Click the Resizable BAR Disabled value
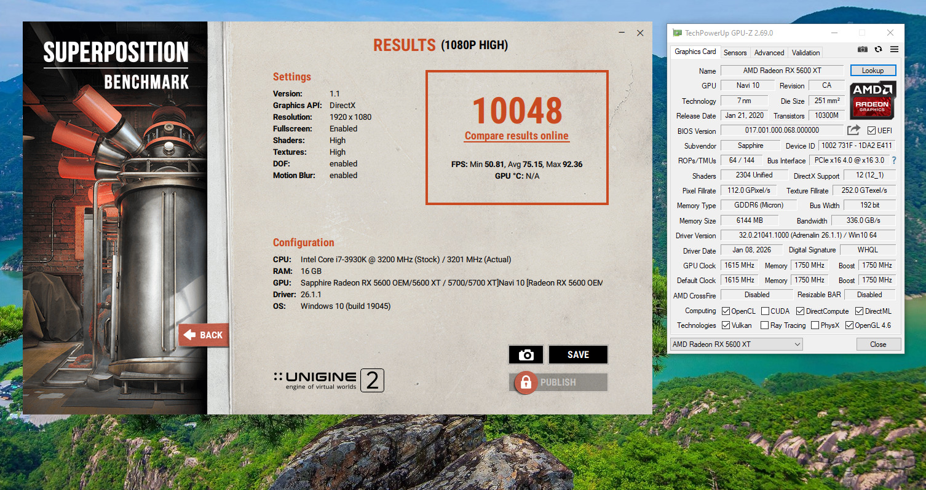This screenshot has height=490, width=926. pos(869,295)
